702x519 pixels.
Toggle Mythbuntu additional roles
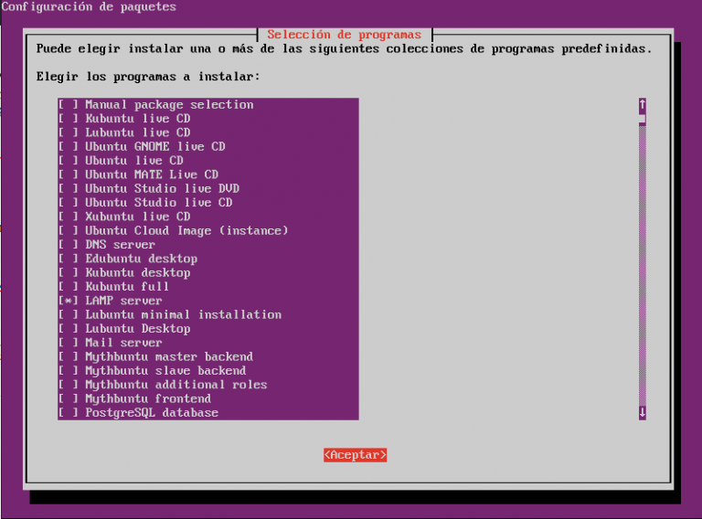(x=68, y=385)
